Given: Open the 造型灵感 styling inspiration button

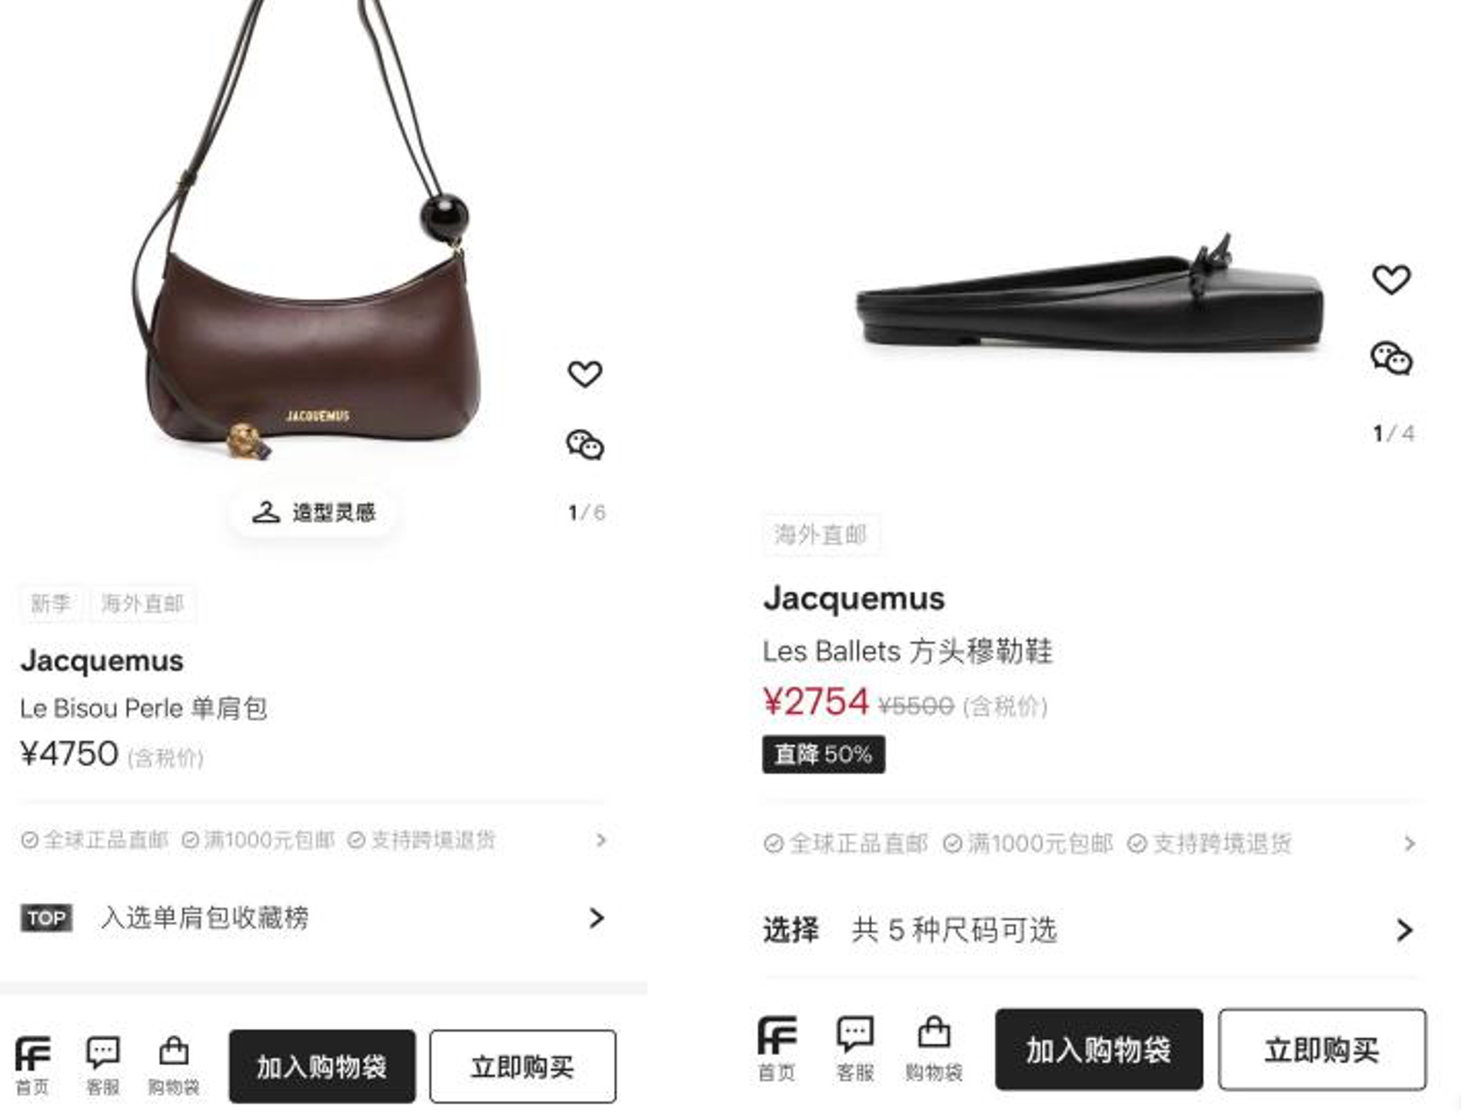Looking at the screenshot, I should click(314, 512).
